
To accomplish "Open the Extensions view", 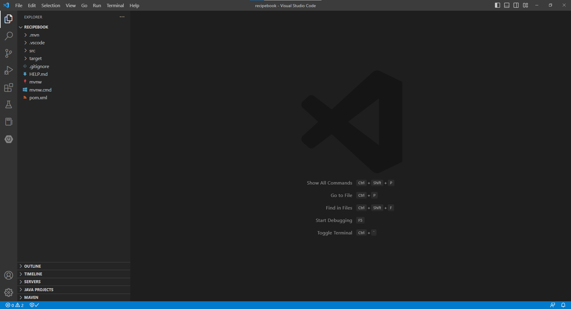I will [x=9, y=88].
